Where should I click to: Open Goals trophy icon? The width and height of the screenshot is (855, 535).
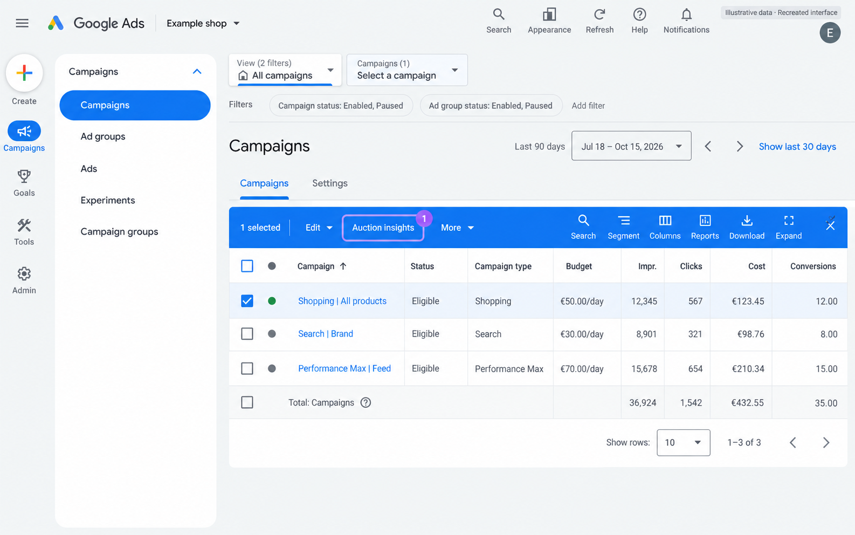(x=24, y=176)
